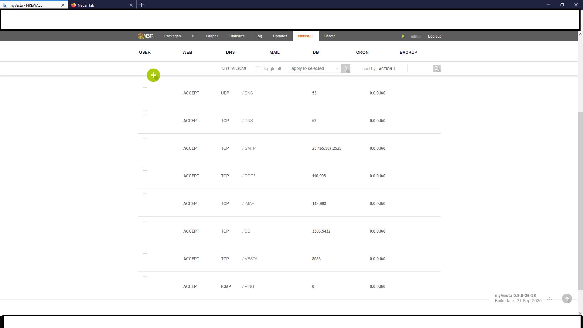The width and height of the screenshot is (583, 328).
Task: Click the firewall search input field
Action: point(420,69)
